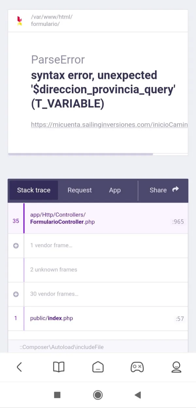Viewport: 196px width, 408px height.
Task: Open the micuenta.sailinginversiones.com link
Action: click(109, 124)
